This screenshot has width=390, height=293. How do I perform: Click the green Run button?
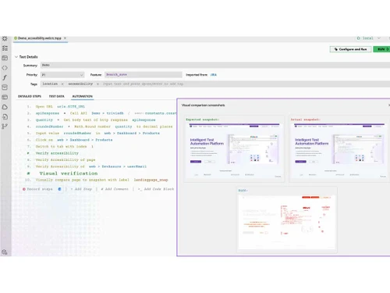[x=381, y=49]
